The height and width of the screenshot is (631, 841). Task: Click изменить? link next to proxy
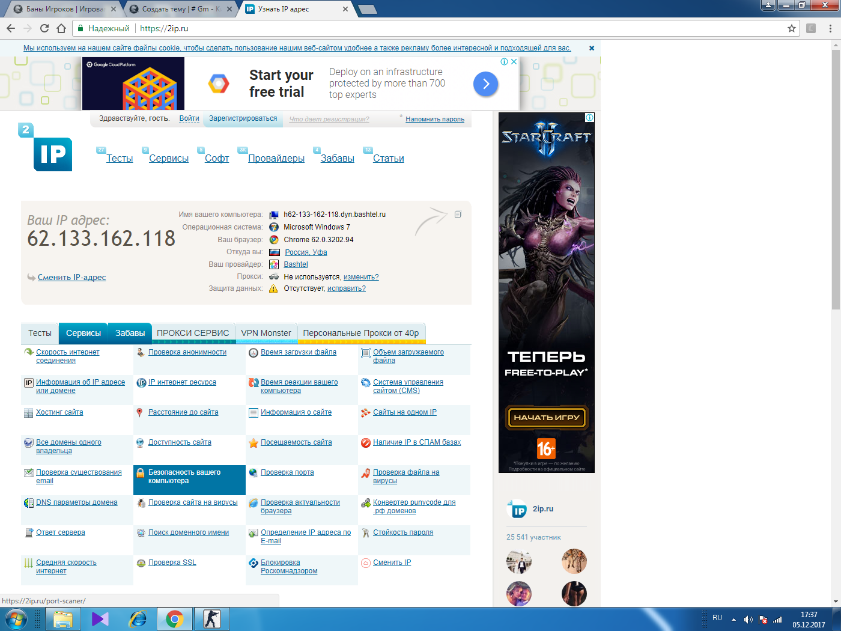pos(361,277)
